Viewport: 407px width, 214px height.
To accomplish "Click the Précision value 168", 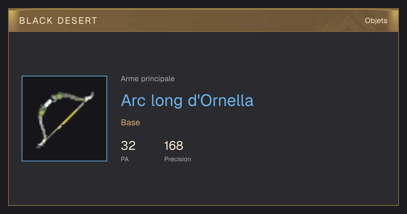I will tap(174, 146).
